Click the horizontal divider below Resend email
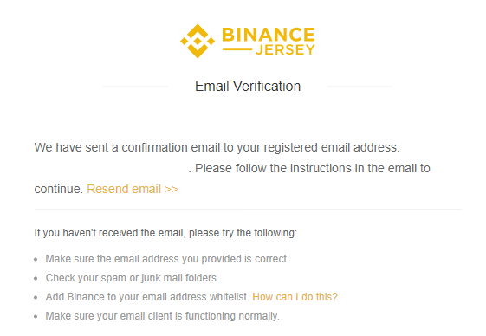 pyautogui.click(x=248, y=210)
